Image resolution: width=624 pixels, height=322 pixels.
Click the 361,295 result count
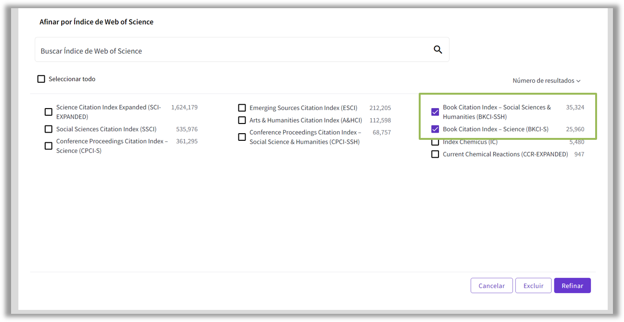click(187, 141)
